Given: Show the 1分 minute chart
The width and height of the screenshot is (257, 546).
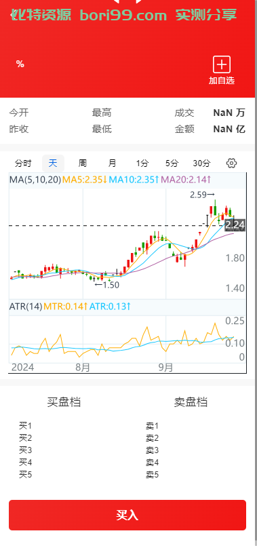Looking at the screenshot, I should (142, 163).
